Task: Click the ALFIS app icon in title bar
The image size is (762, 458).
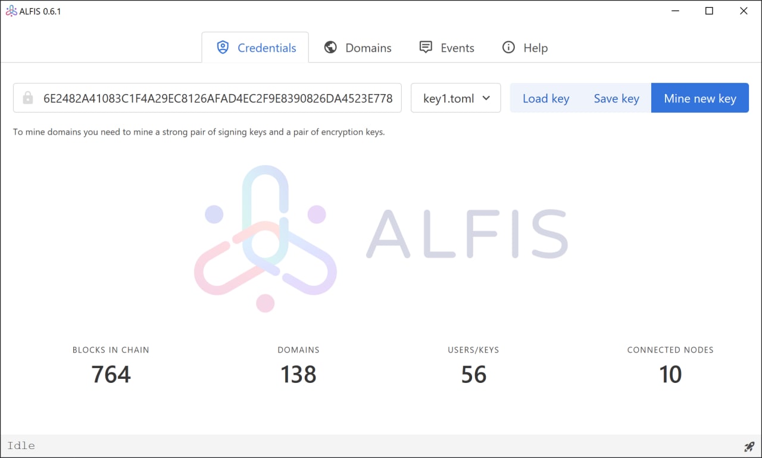Action: tap(11, 11)
